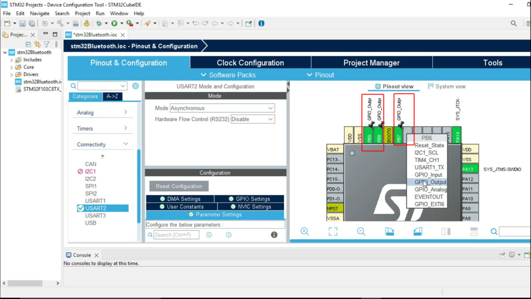The image size is (531, 299).
Task: Click the green Run icon
Action: click(114, 23)
